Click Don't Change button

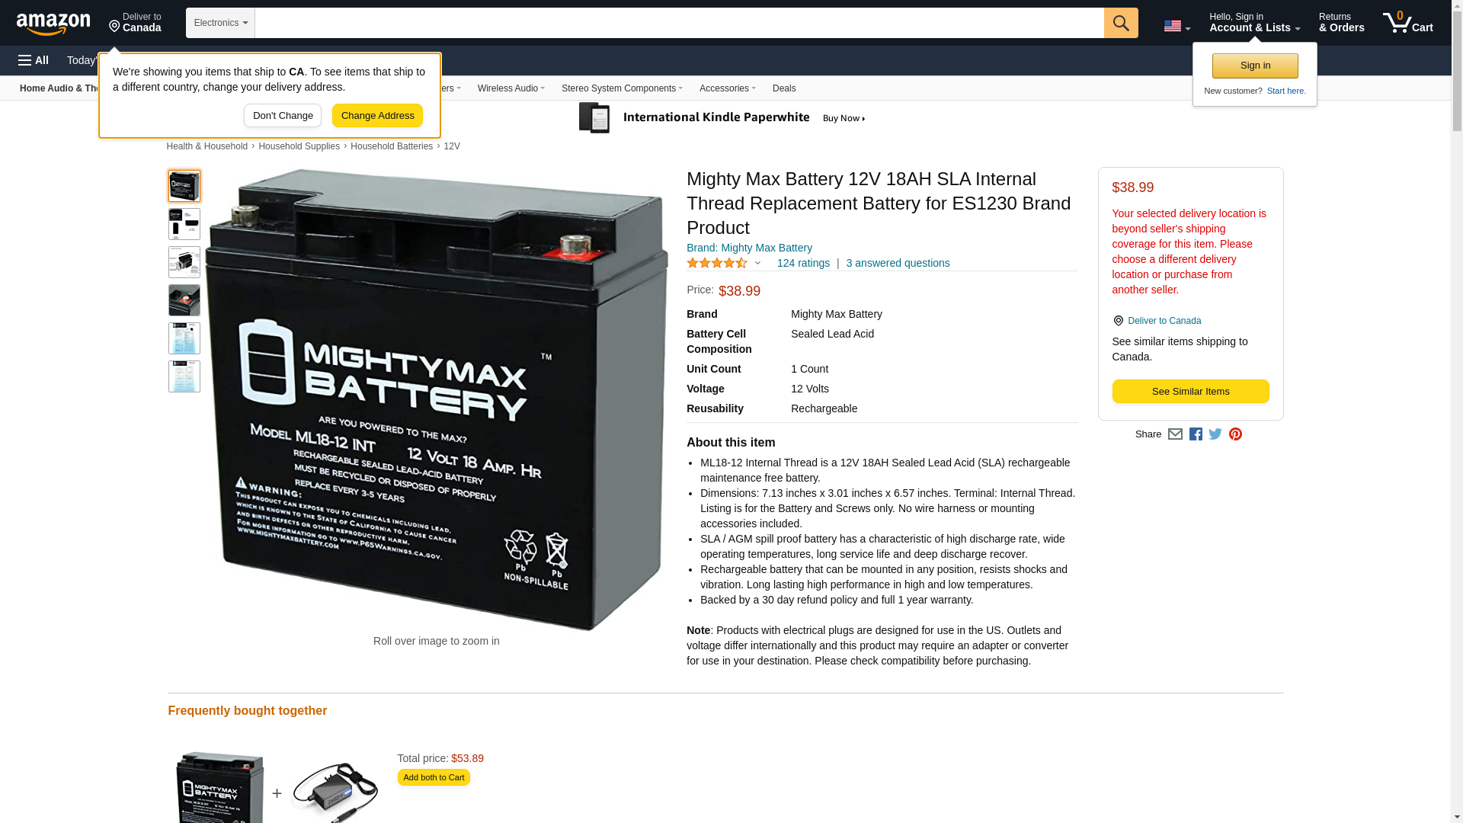283,116
